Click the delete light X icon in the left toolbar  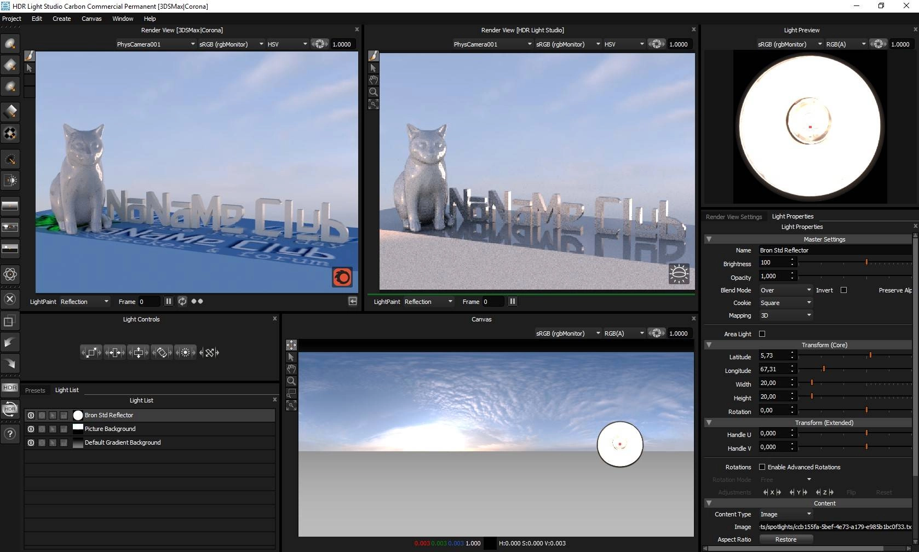click(x=10, y=299)
